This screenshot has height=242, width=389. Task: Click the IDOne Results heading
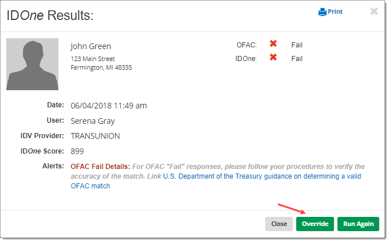50,15
